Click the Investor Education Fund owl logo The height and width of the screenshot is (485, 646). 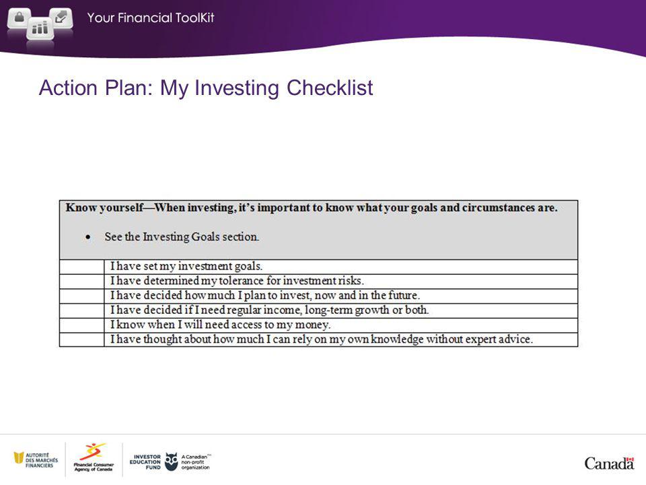pos(172,462)
